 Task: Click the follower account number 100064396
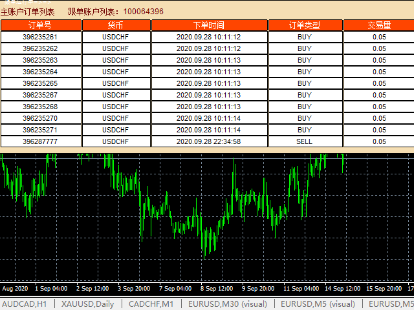point(144,12)
